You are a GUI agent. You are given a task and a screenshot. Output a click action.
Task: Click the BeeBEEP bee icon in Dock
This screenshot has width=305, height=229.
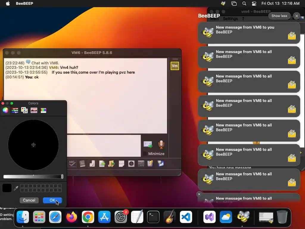pyautogui.click(x=243, y=217)
